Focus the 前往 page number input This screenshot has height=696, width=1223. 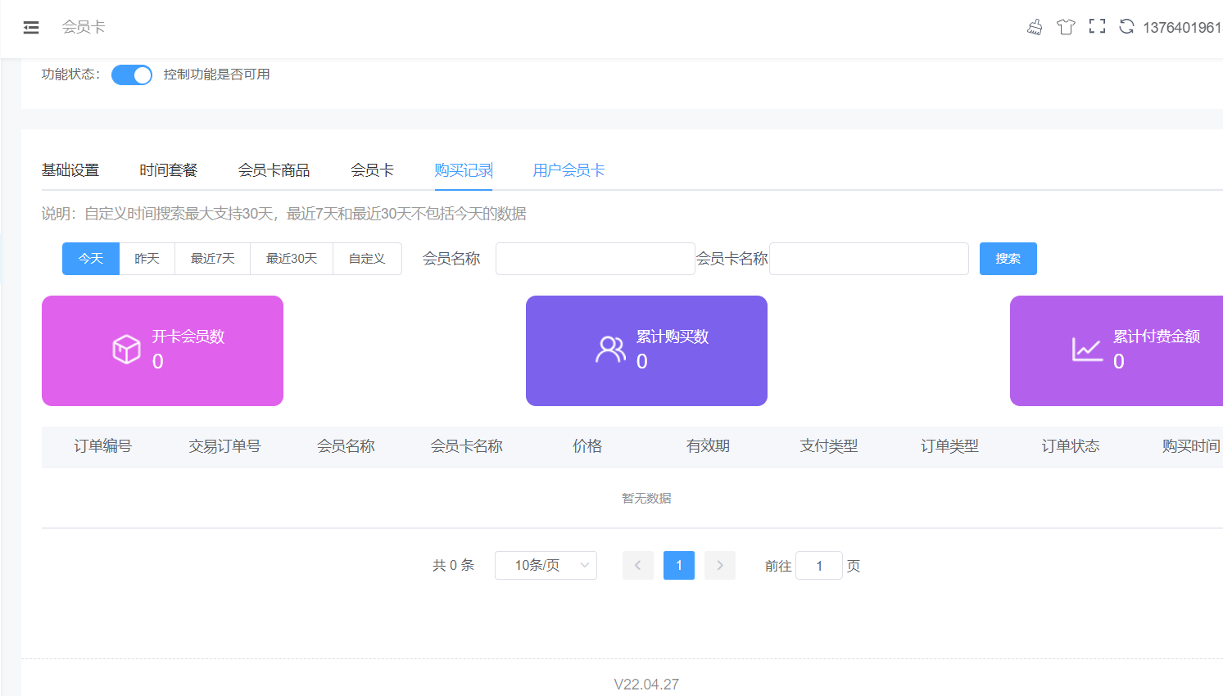[819, 566]
